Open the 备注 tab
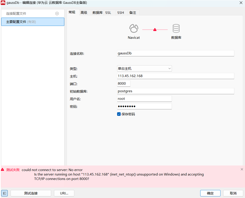 [x=133, y=13]
